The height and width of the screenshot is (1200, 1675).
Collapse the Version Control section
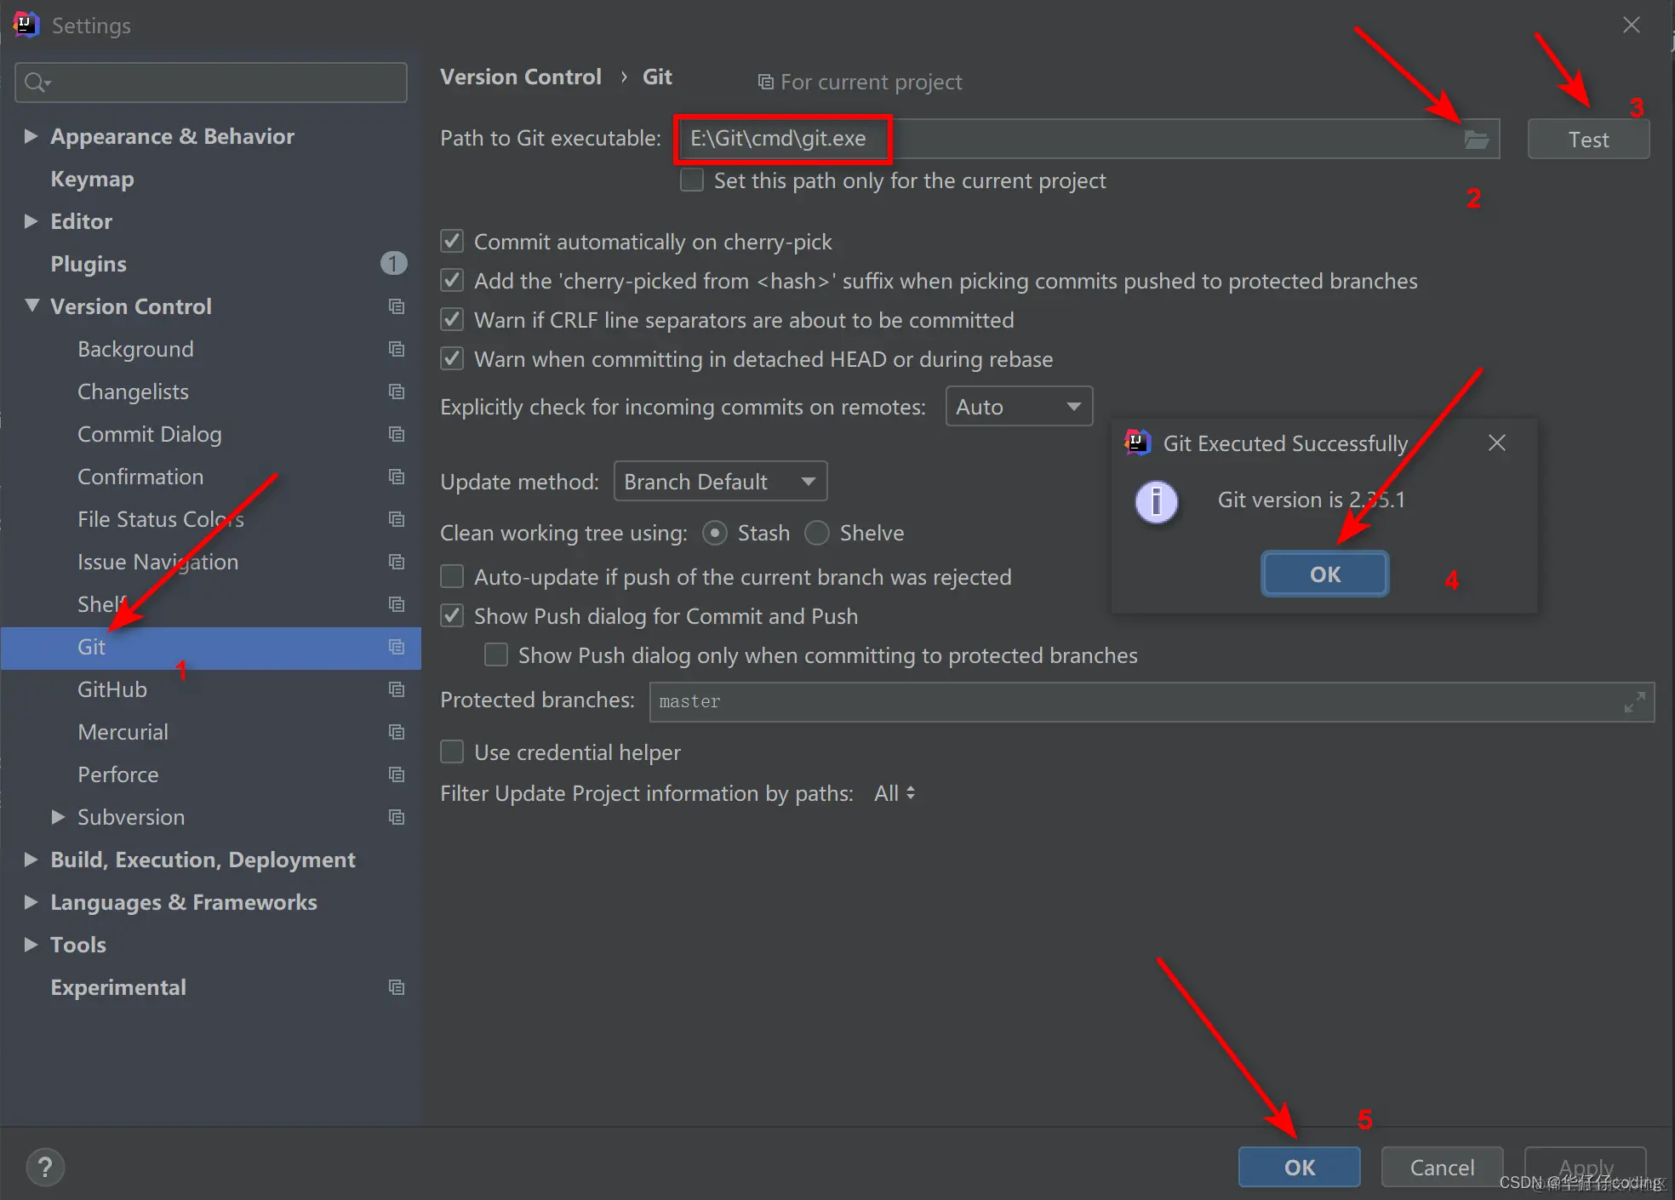pyautogui.click(x=32, y=306)
